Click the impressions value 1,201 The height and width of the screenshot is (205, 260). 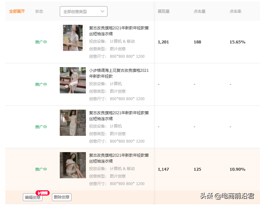[163, 42]
